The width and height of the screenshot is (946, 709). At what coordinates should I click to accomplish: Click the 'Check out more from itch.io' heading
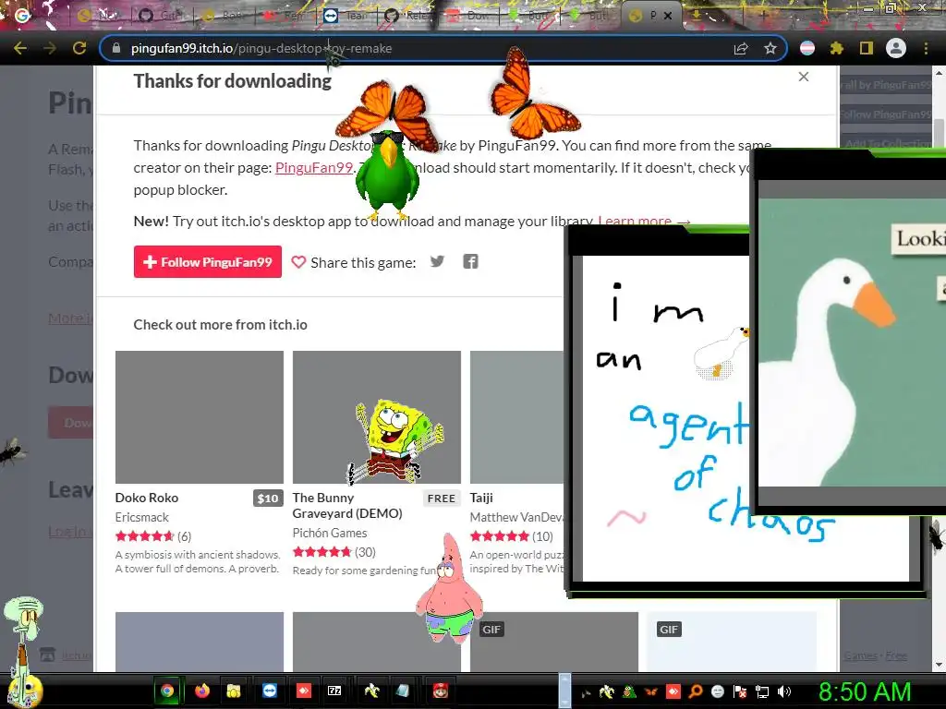(220, 324)
